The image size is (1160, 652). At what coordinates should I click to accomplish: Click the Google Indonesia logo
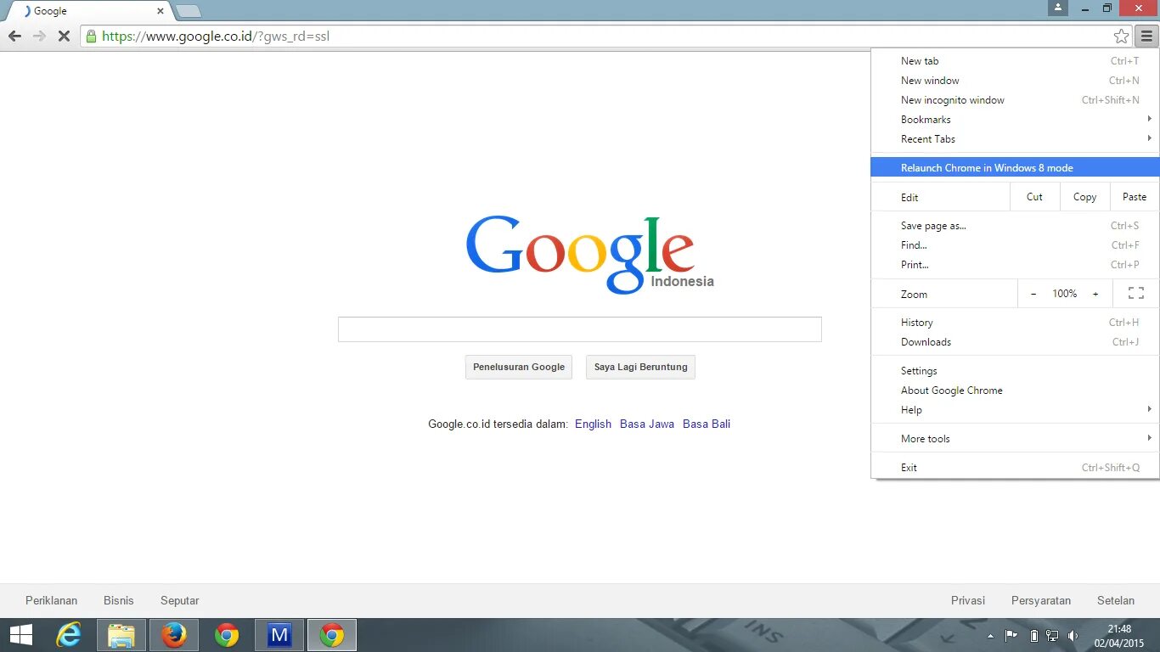point(589,255)
